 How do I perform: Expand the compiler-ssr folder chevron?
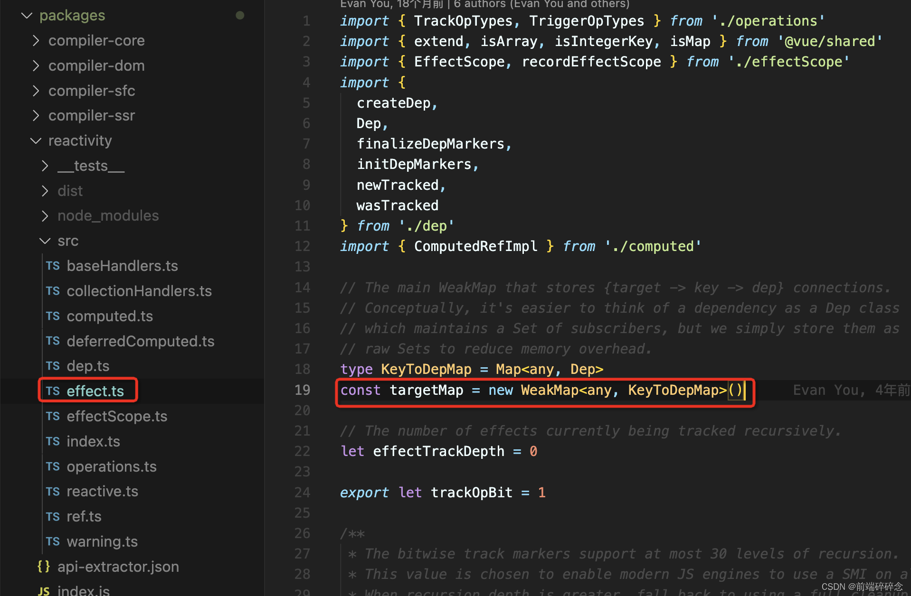tap(36, 116)
